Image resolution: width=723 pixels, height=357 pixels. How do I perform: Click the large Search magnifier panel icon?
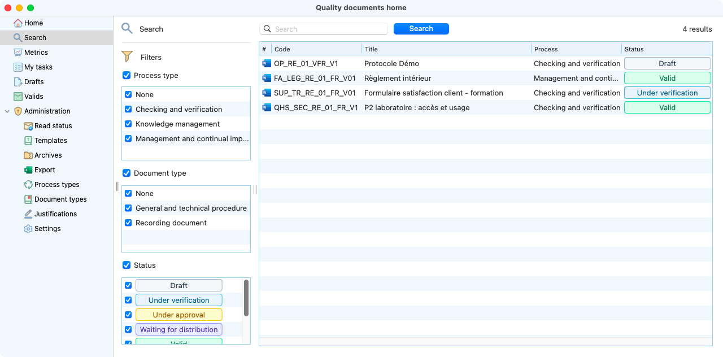(x=127, y=29)
